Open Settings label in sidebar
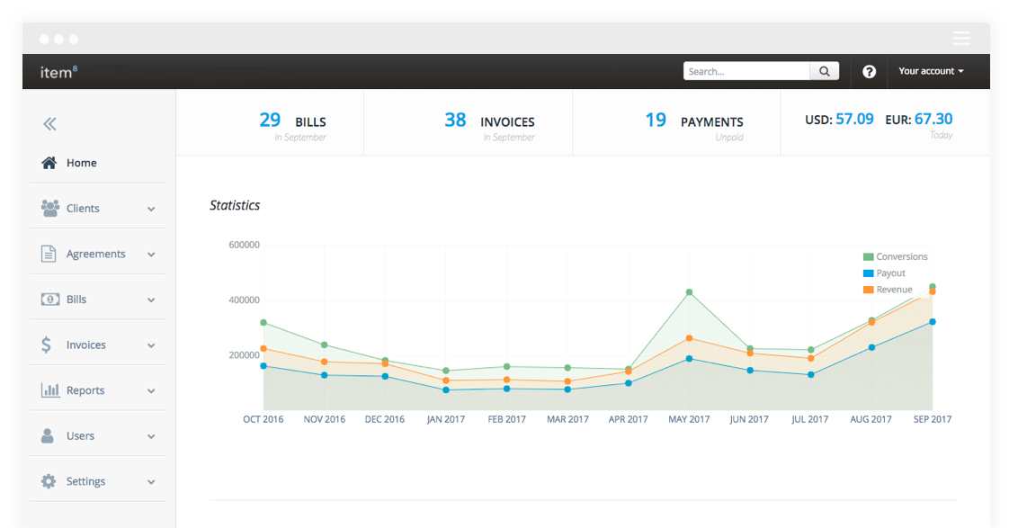 85,481
